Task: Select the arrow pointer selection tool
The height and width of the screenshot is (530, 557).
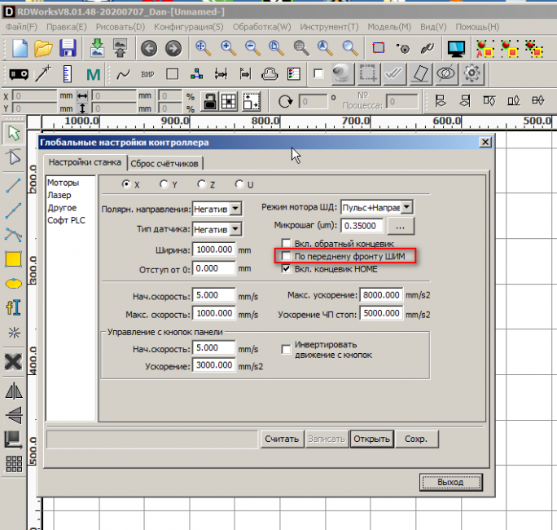Action: (13, 133)
